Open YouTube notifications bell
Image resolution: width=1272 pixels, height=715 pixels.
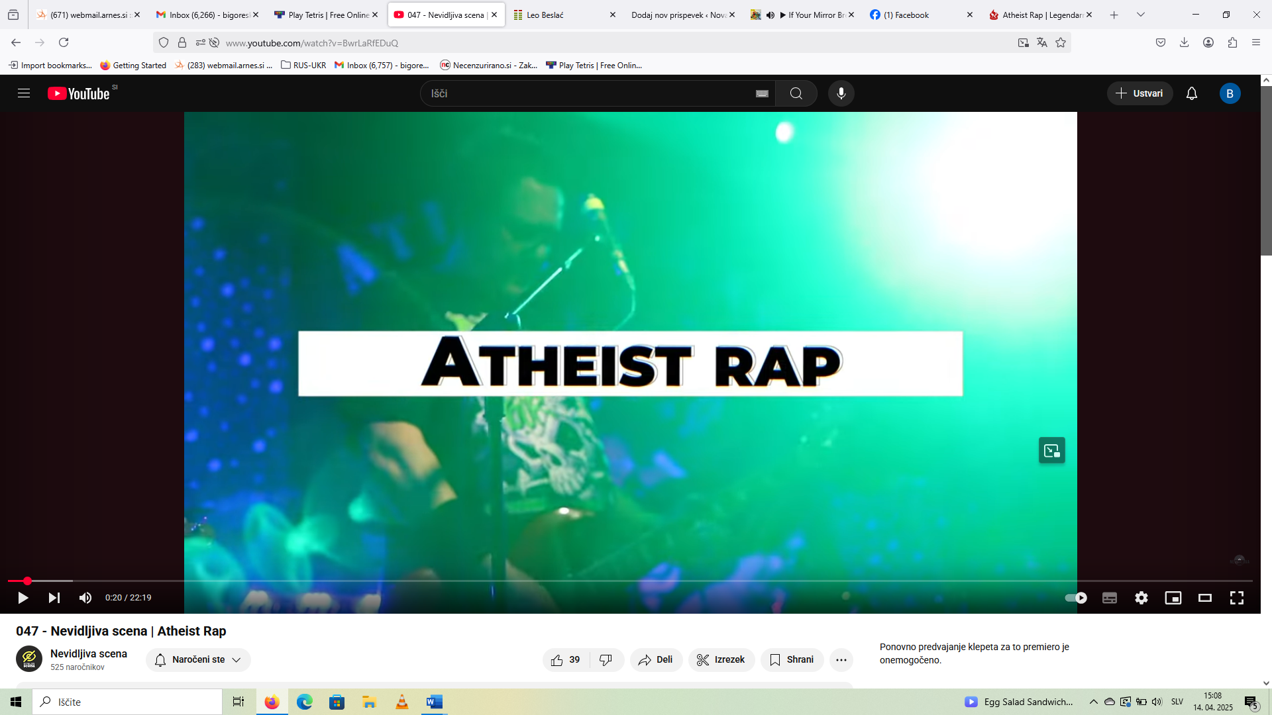(x=1191, y=93)
